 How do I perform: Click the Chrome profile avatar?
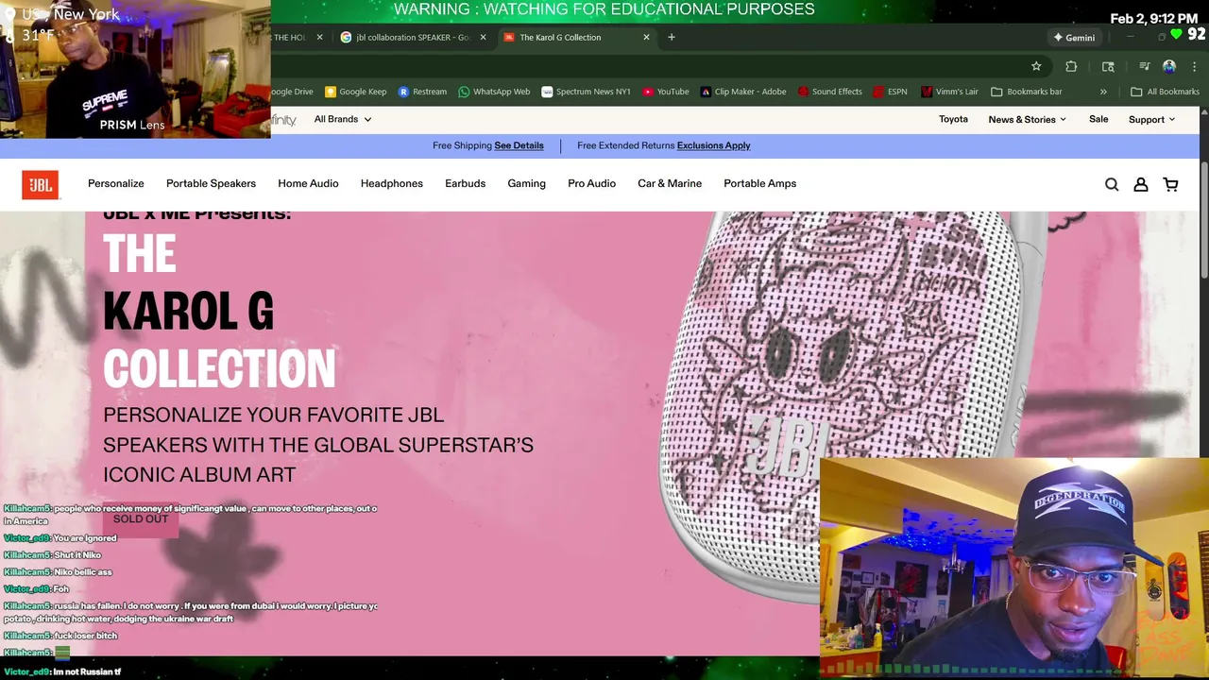click(1169, 66)
